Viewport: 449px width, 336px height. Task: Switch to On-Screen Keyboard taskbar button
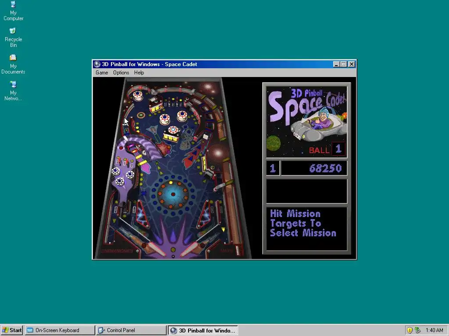tap(60, 330)
